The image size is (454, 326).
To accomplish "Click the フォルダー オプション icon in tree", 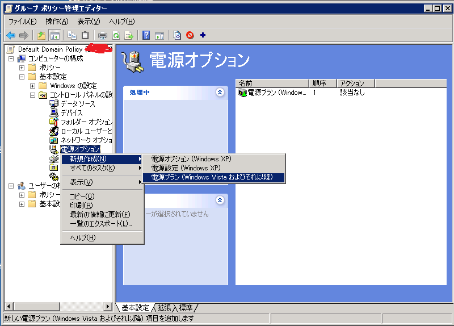I will pyautogui.click(x=54, y=122).
